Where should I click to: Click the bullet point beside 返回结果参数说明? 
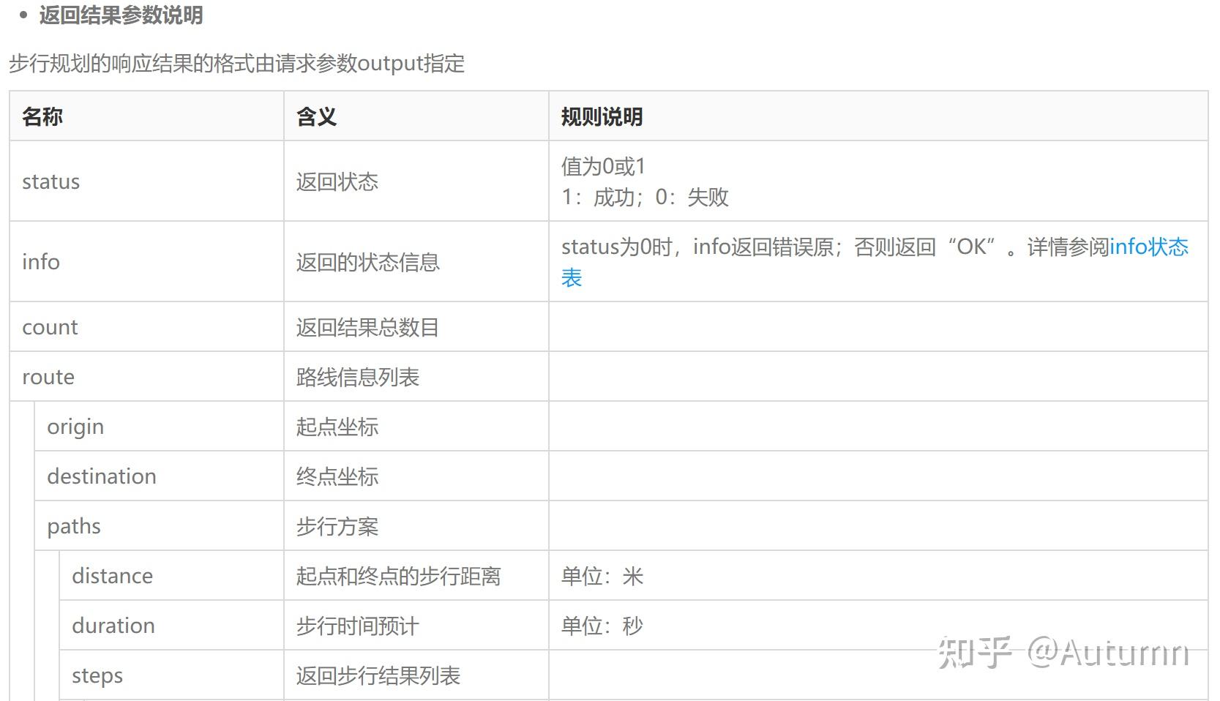pos(24,14)
